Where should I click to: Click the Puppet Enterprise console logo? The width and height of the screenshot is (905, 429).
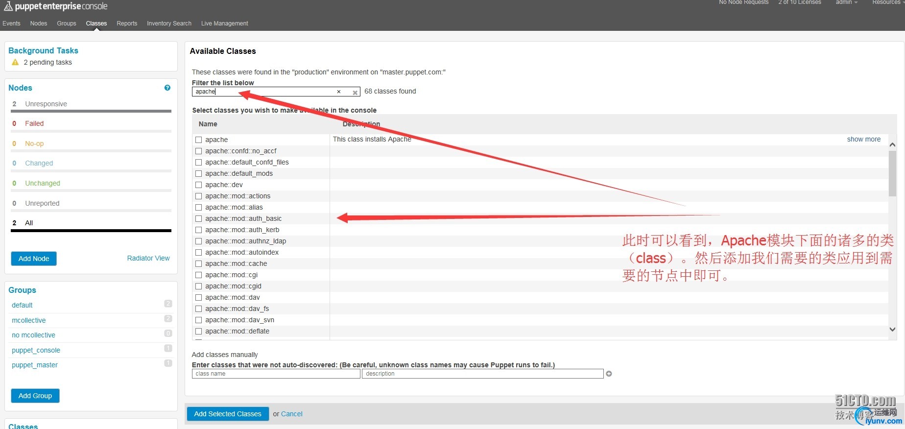click(x=55, y=6)
